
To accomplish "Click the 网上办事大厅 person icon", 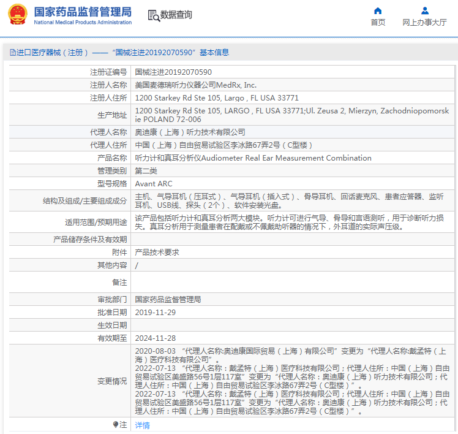I will (x=424, y=10).
